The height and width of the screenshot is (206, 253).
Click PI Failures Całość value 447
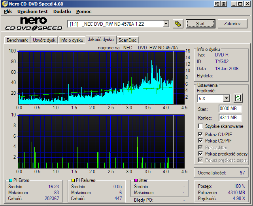coord(118,199)
